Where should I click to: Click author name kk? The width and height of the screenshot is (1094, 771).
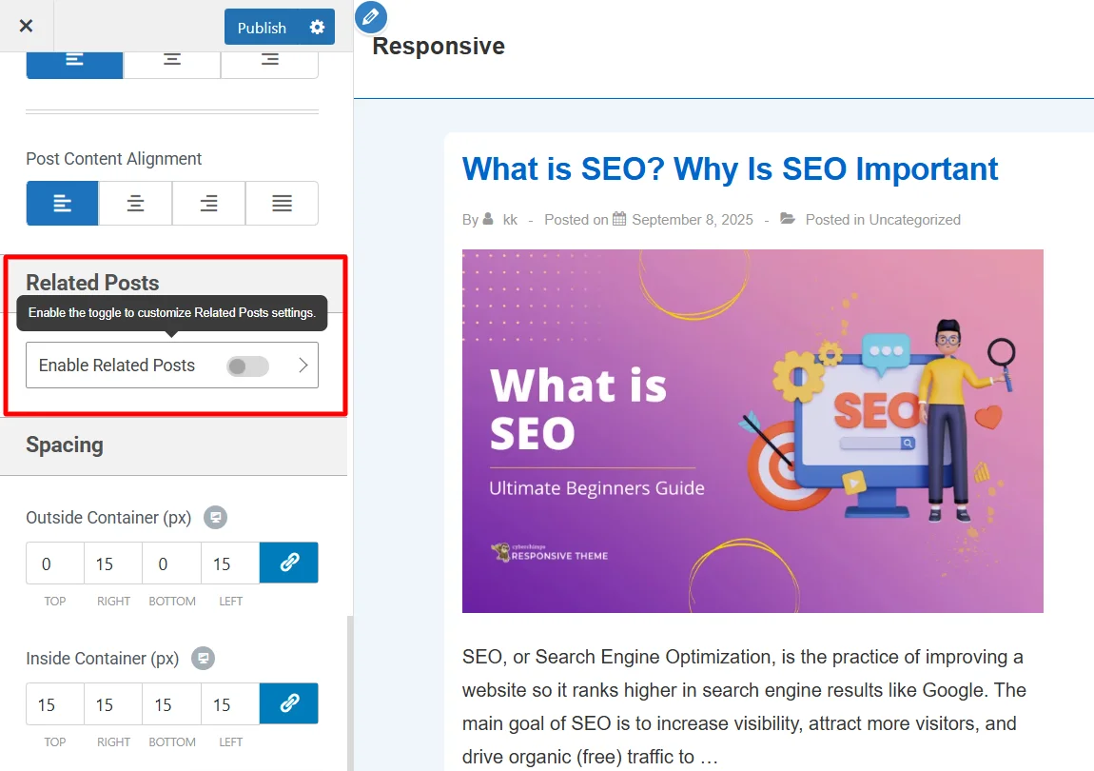510,219
